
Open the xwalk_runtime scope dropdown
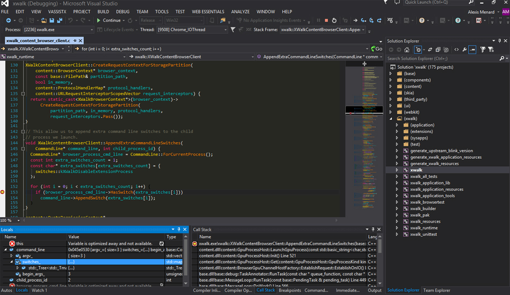point(63,56)
